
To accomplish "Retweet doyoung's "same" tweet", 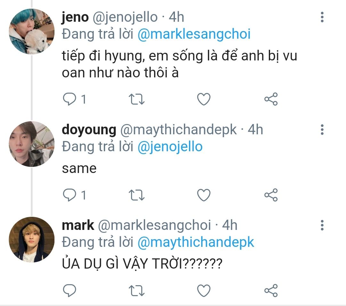I will (136, 195).
